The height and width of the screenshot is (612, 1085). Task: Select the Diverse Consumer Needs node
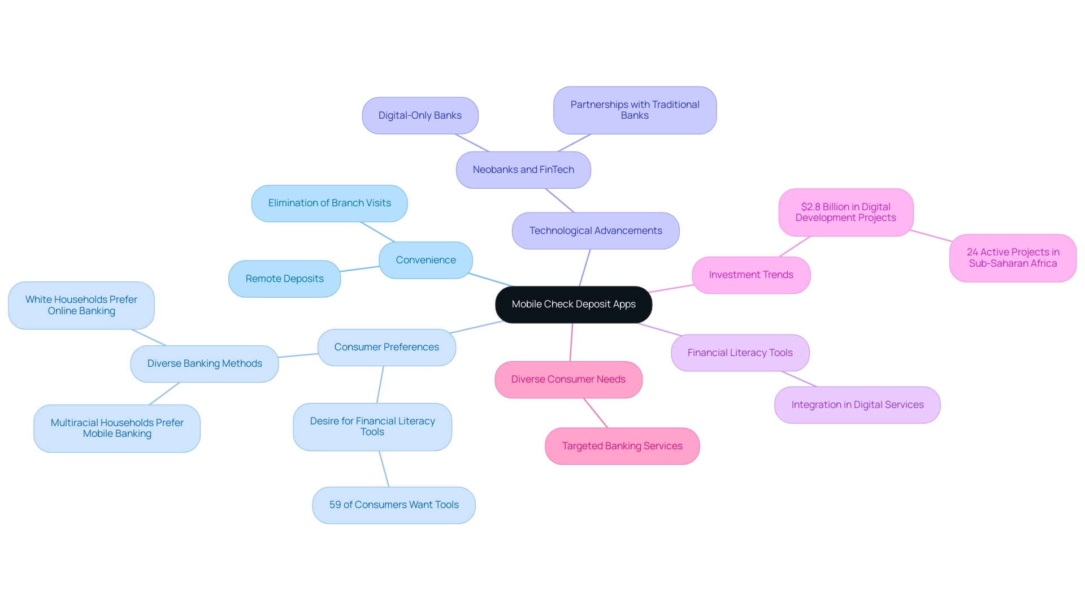tap(569, 379)
